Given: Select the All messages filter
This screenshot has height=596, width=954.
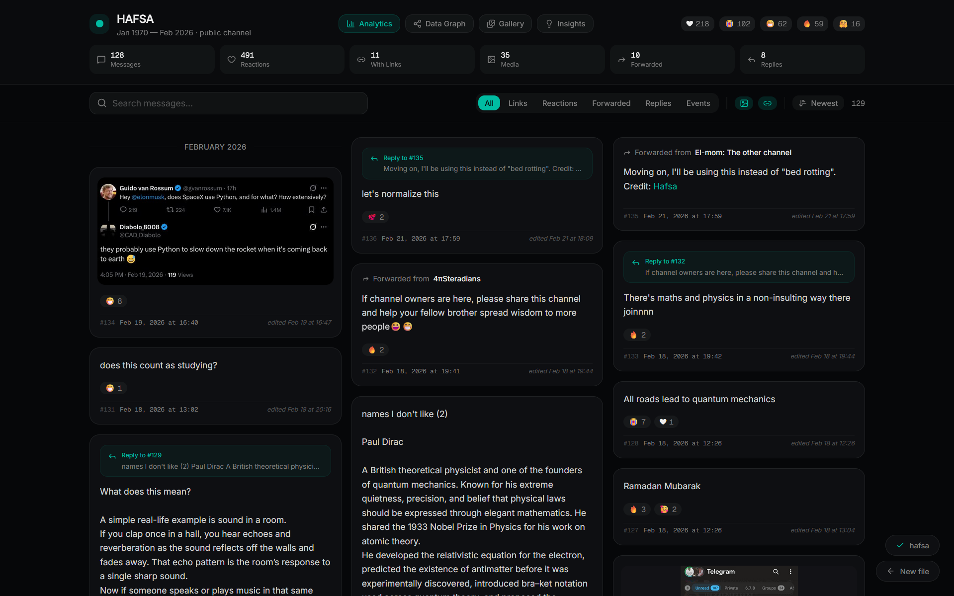Looking at the screenshot, I should coord(489,103).
